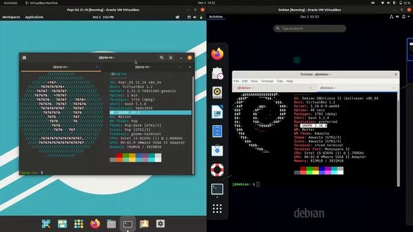Click Activities in the Debian top panel
Image resolution: width=413 pixels, height=232 pixels.
pyautogui.click(x=216, y=17)
